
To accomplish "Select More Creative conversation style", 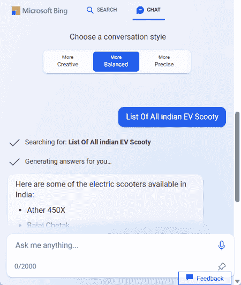I will (x=67, y=61).
